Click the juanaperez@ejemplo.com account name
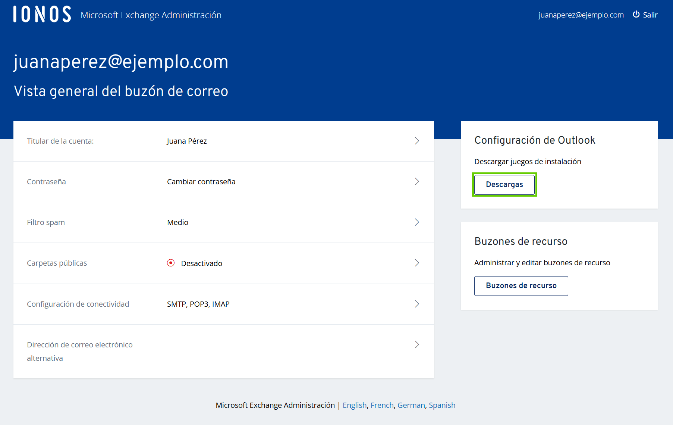Viewport: 673px width, 425px height. coord(581,15)
